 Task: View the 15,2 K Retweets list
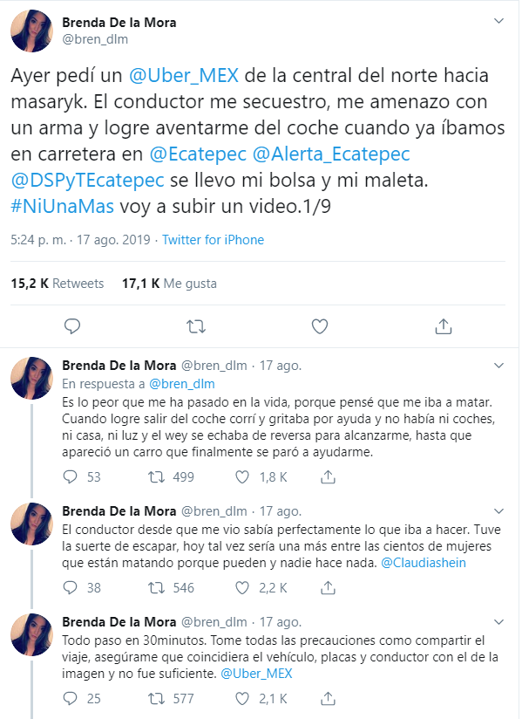coord(58,284)
